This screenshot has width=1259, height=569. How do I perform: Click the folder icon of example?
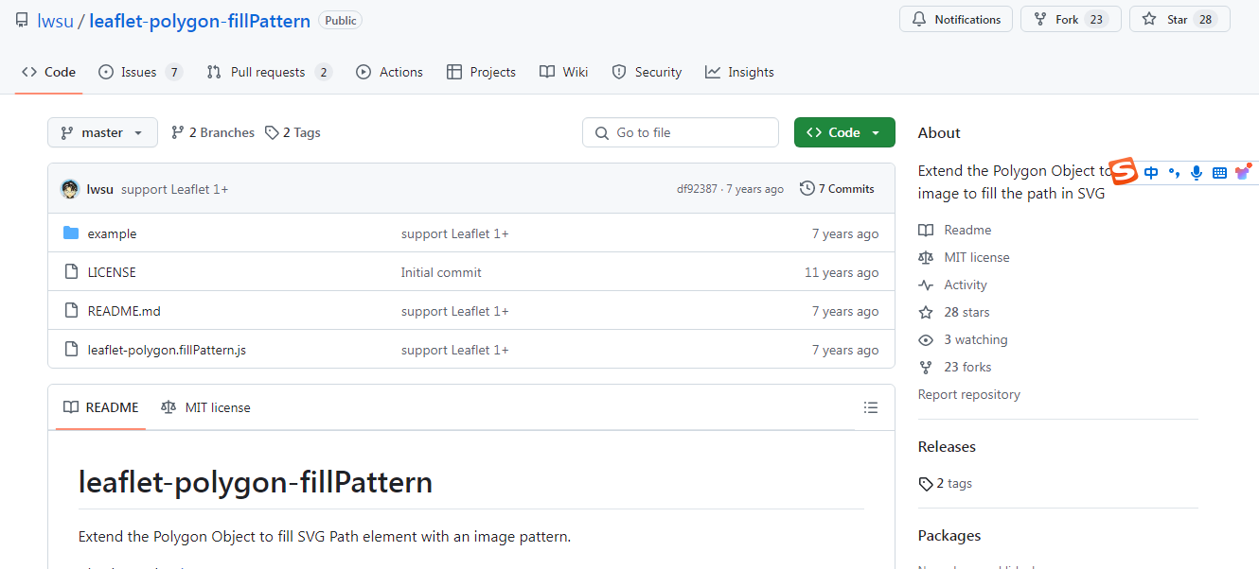pyautogui.click(x=71, y=233)
